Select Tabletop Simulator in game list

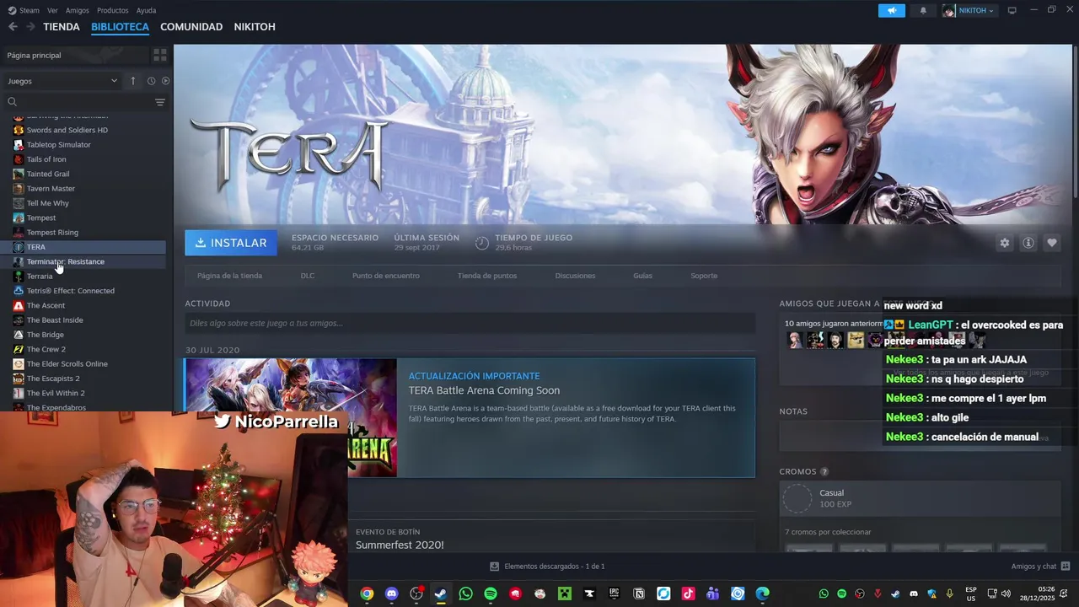coord(84,144)
